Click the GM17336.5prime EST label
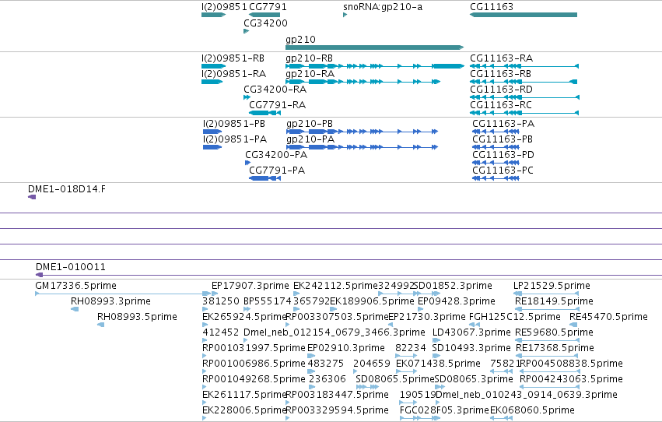The height and width of the screenshot is (422, 662). pyautogui.click(x=76, y=286)
